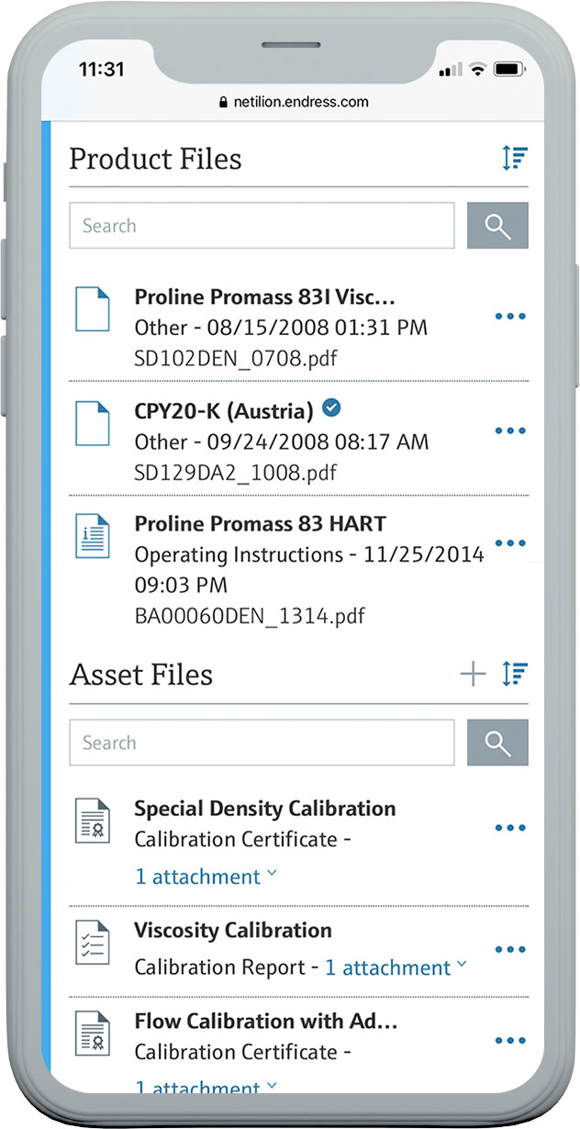Open options menu for Viscosity Calibration
The width and height of the screenshot is (580, 1129).
[x=509, y=950]
